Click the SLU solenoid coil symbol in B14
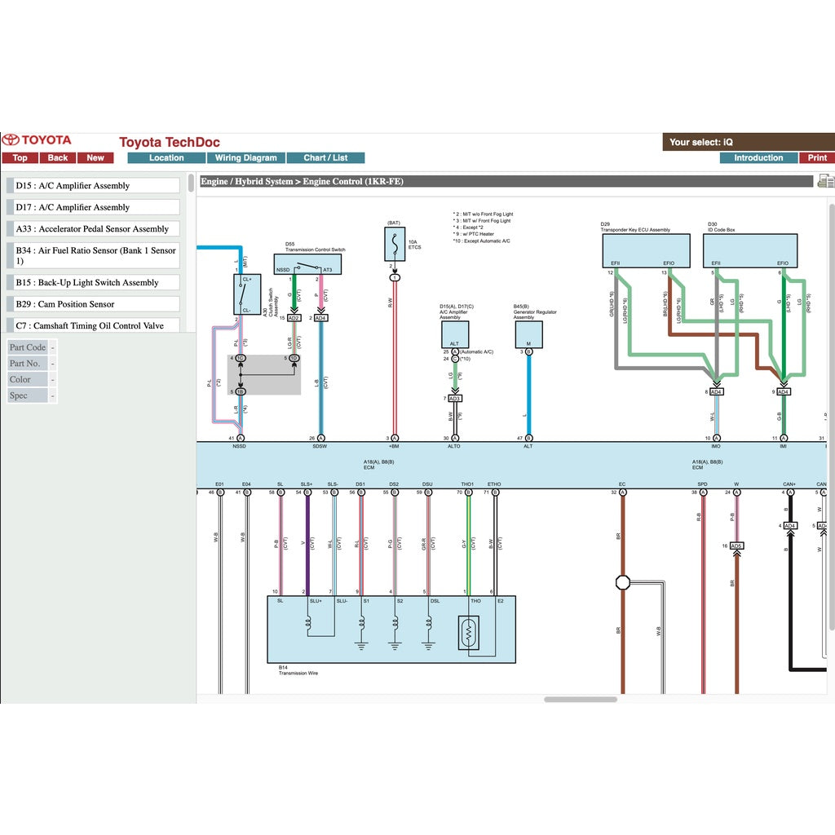Screen dimensions: 835x835 tap(309, 625)
